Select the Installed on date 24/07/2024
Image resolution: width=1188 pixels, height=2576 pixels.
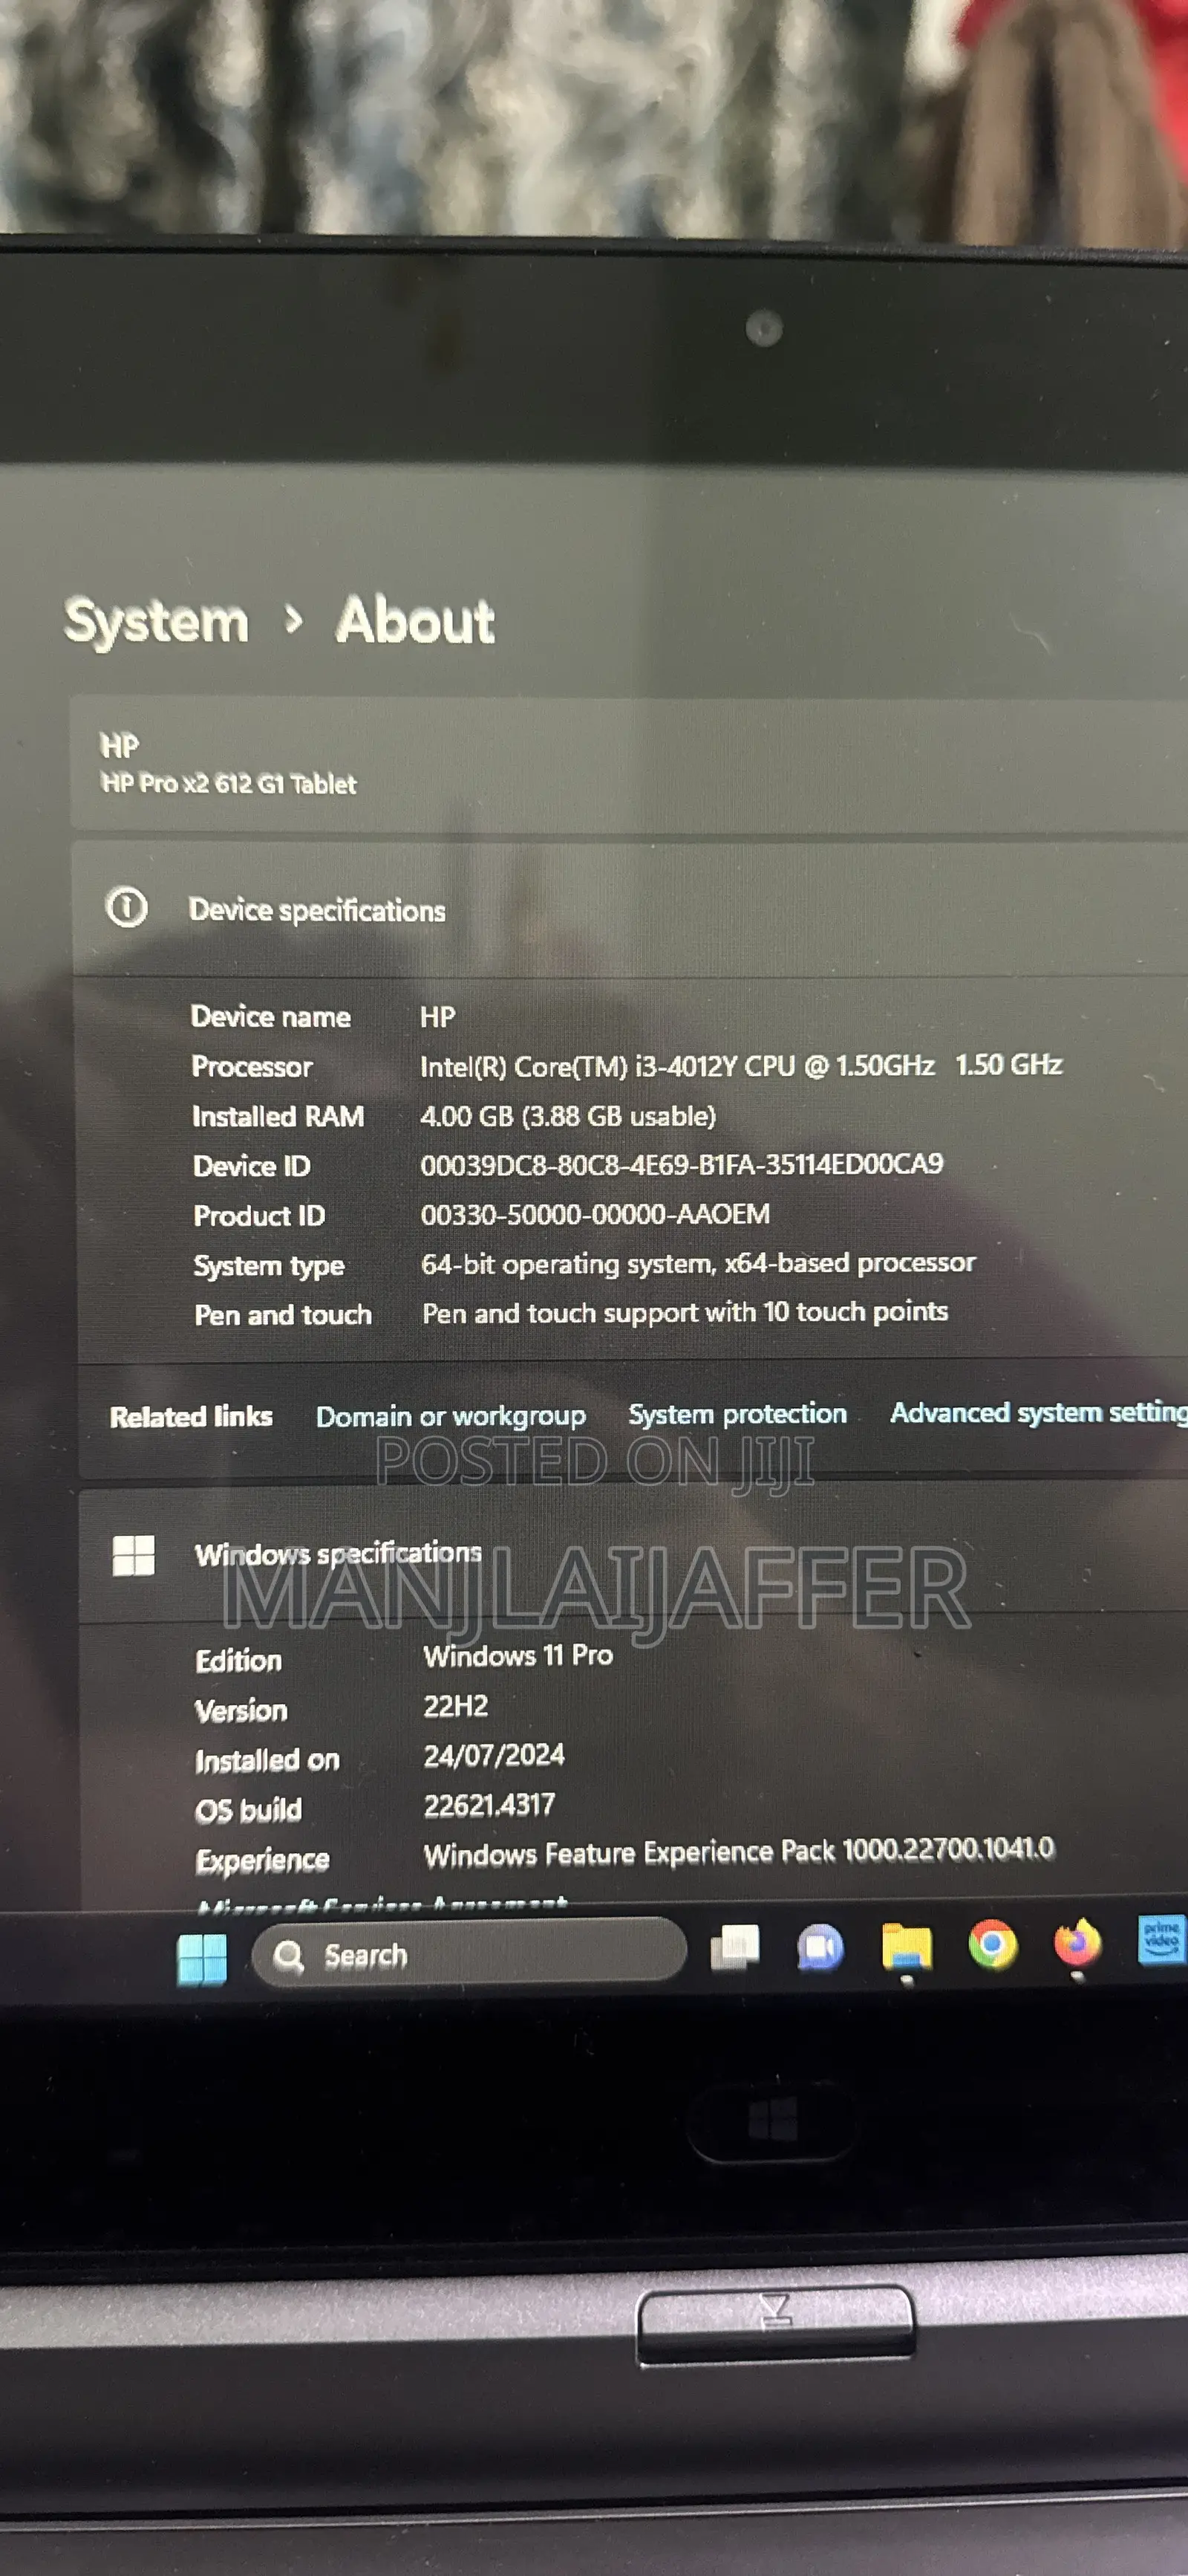click(495, 1756)
